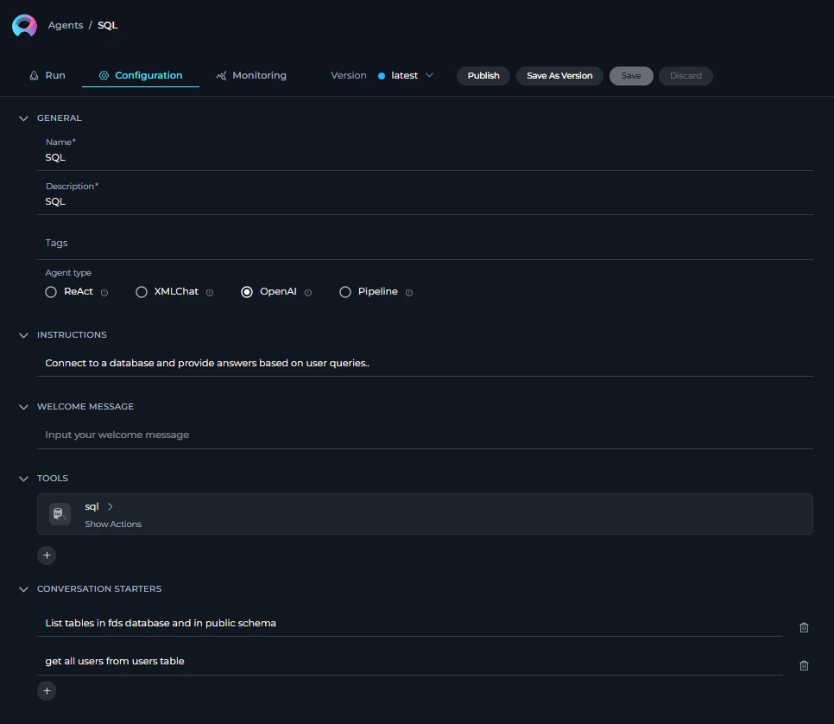Edit 'List tables in fds database' starter text
The width and height of the screenshot is (834, 724).
click(x=409, y=624)
